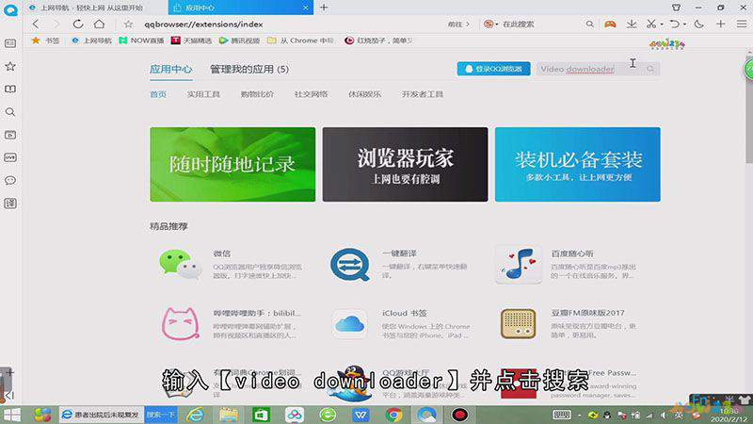
Task: Open the search icon in left sidebar
Action: click(10, 112)
